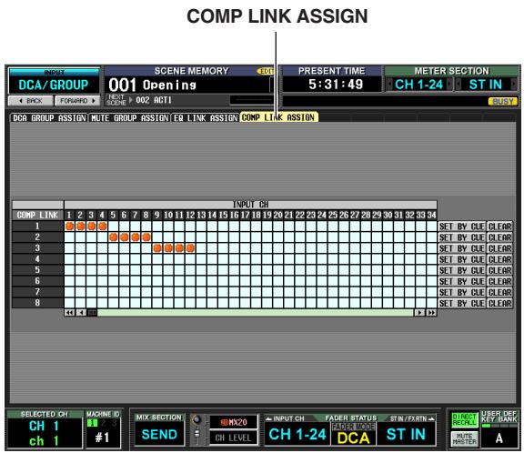Click comp link row 4 label
The width and height of the screenshot is (524, 453).
click(x=37, y=259)
